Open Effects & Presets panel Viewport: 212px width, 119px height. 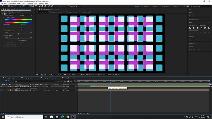pyautogui.click(x=194, y=19)
